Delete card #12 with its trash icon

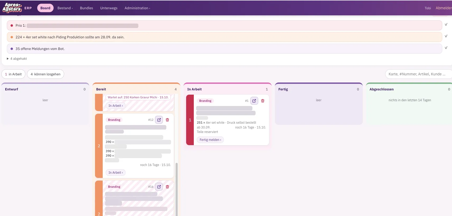(x=167, y=120)
